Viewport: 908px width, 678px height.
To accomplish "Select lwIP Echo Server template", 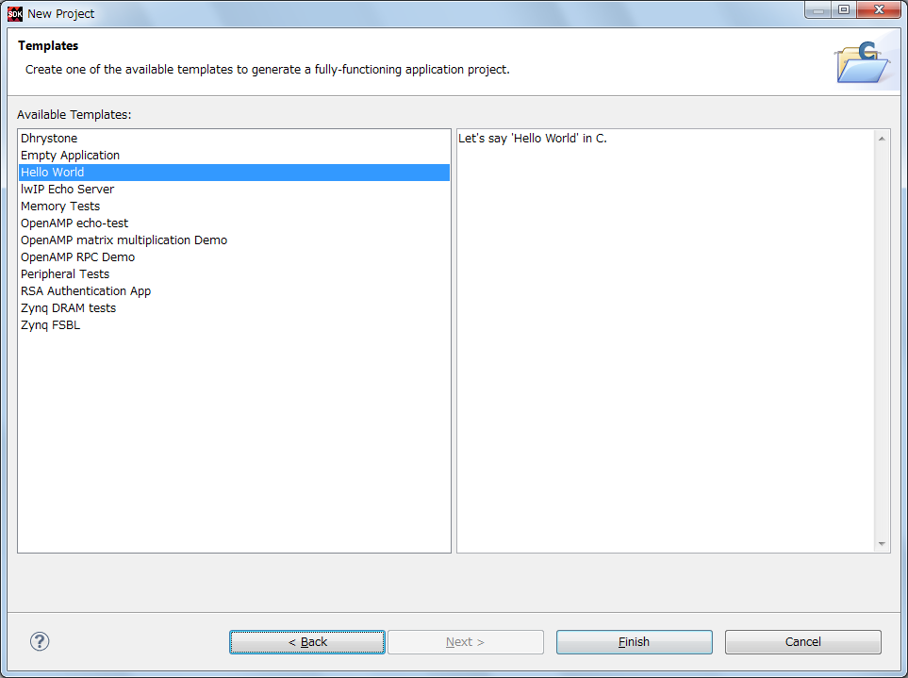I will (67, 190).
